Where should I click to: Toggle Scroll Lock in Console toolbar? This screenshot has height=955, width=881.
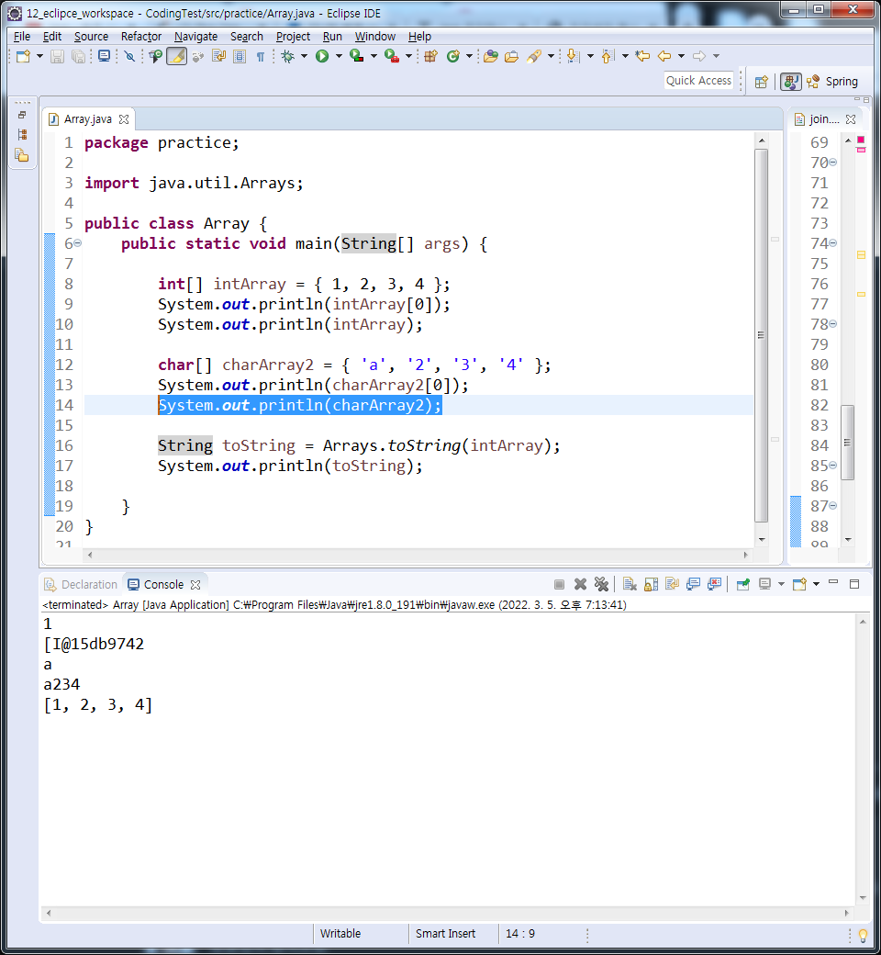pyautogui.click(x=651, y=584)
